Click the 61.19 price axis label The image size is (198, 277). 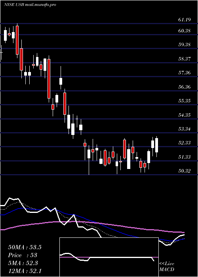click(185, 20)
